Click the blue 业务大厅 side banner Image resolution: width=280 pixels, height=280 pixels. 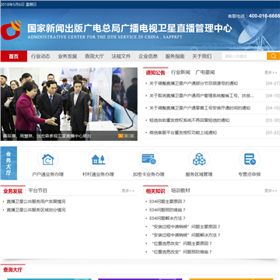(9, 163)
